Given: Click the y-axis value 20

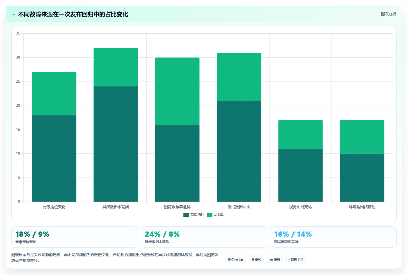Looking at the screenshot, I should coord(18,106).
